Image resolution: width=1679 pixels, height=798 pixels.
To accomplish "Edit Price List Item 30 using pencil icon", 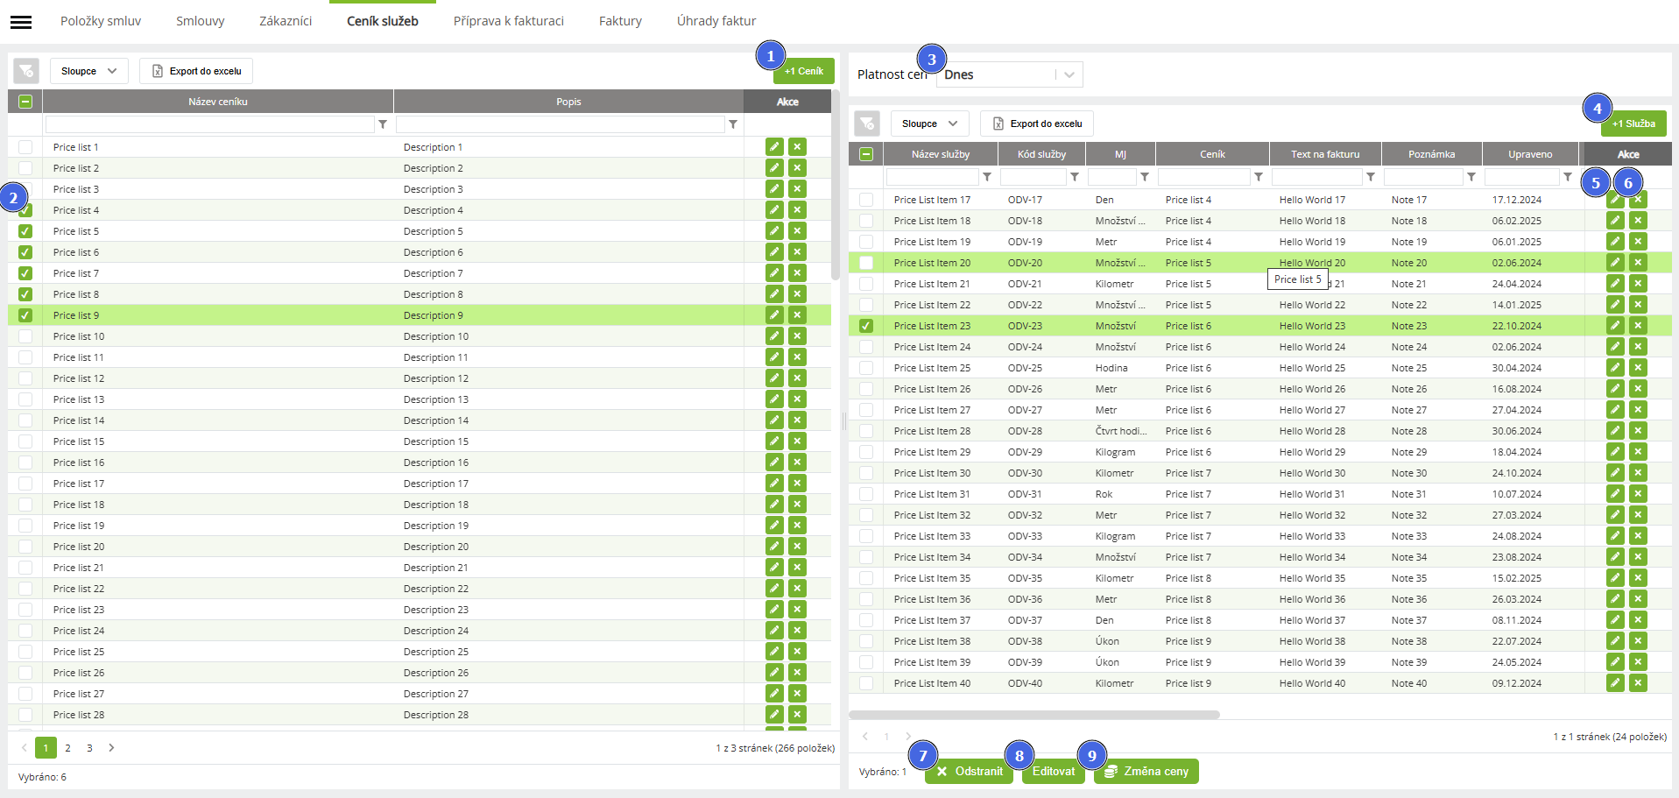I will click(1615, 473).
